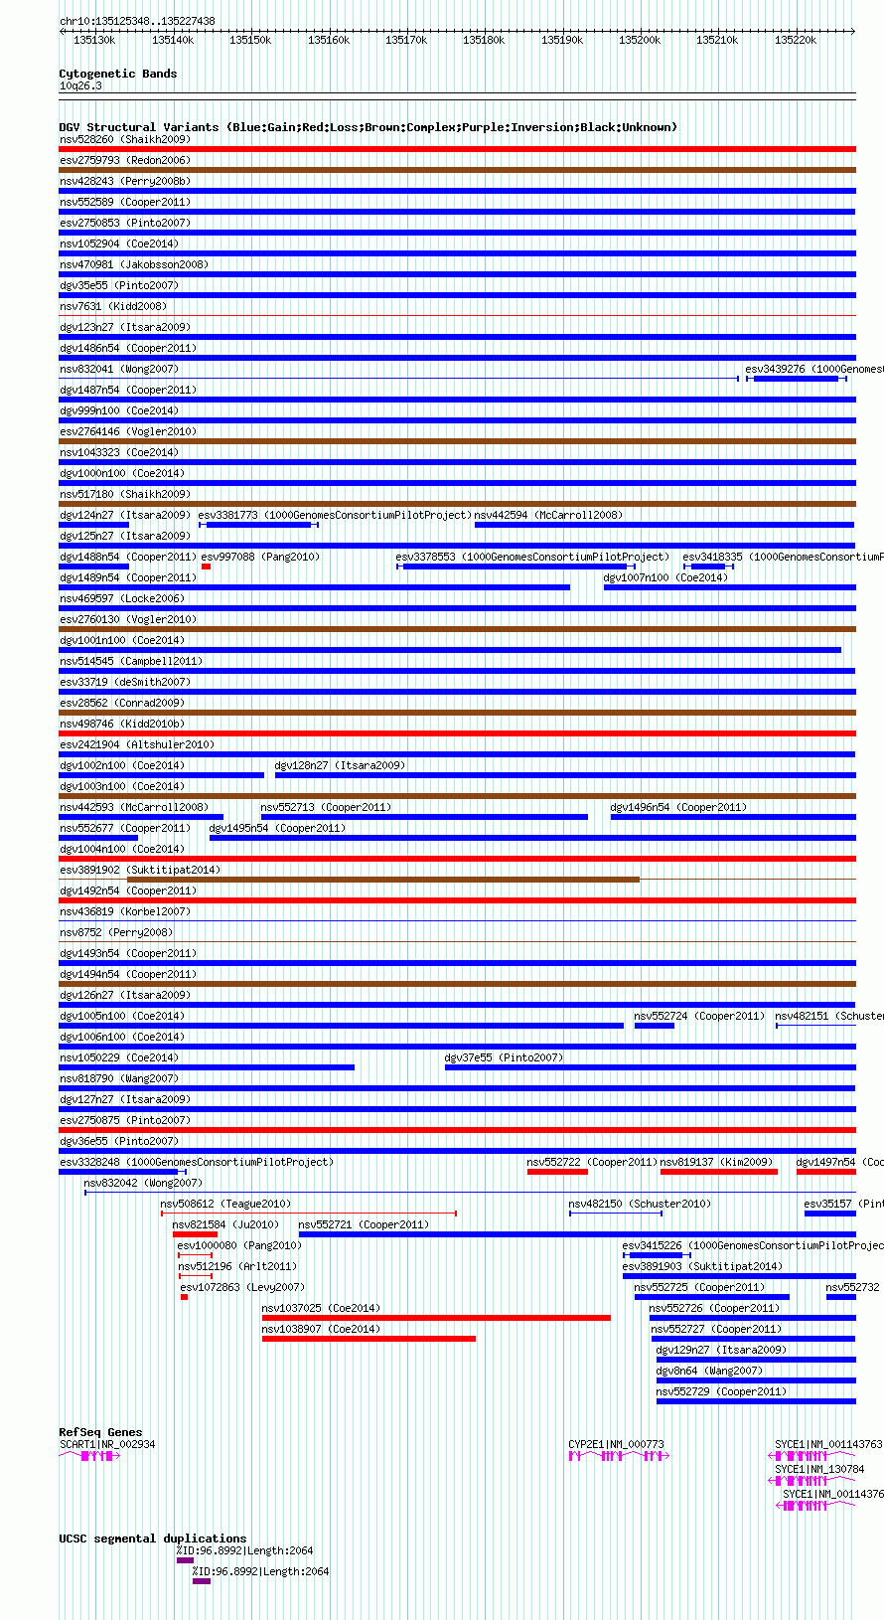This screenshot has height=1620, width=884.
Task: Click the esv3328248 1000Genomes variant label
Action: 197,1162
